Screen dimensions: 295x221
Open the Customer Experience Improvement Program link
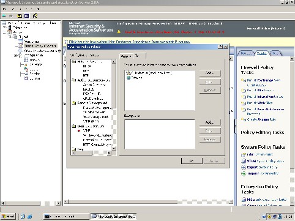point(130,42)
